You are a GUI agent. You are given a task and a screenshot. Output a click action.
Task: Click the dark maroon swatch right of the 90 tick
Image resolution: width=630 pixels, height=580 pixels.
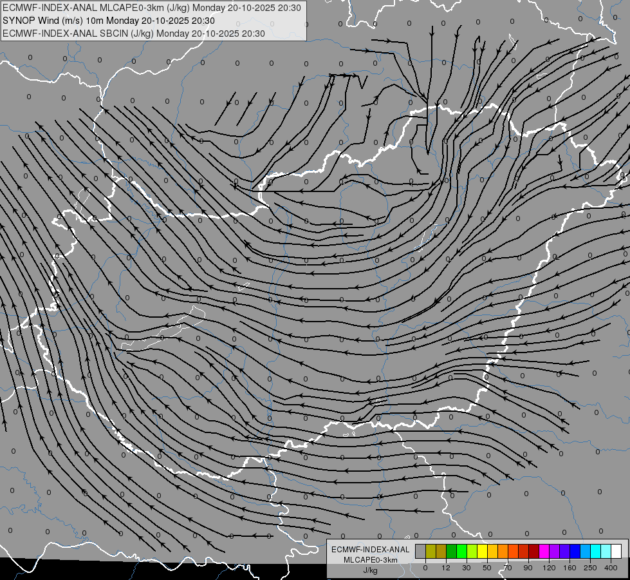click(534, 551)
